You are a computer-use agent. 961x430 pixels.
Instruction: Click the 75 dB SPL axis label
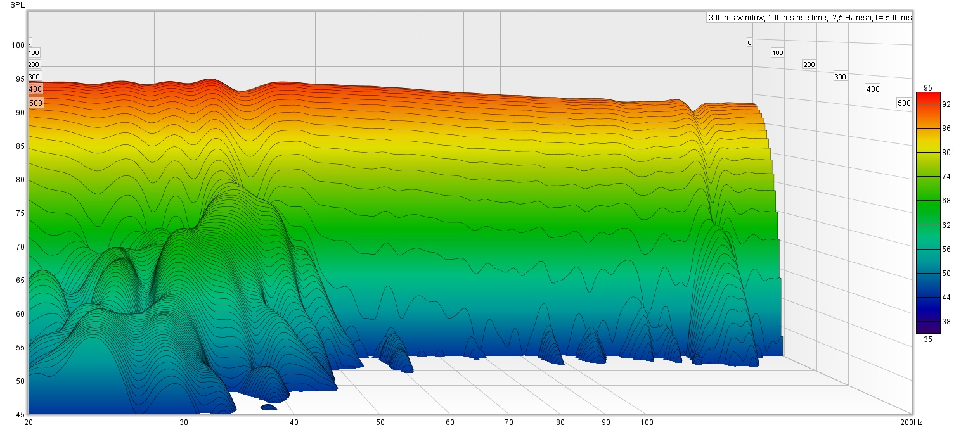19,213
